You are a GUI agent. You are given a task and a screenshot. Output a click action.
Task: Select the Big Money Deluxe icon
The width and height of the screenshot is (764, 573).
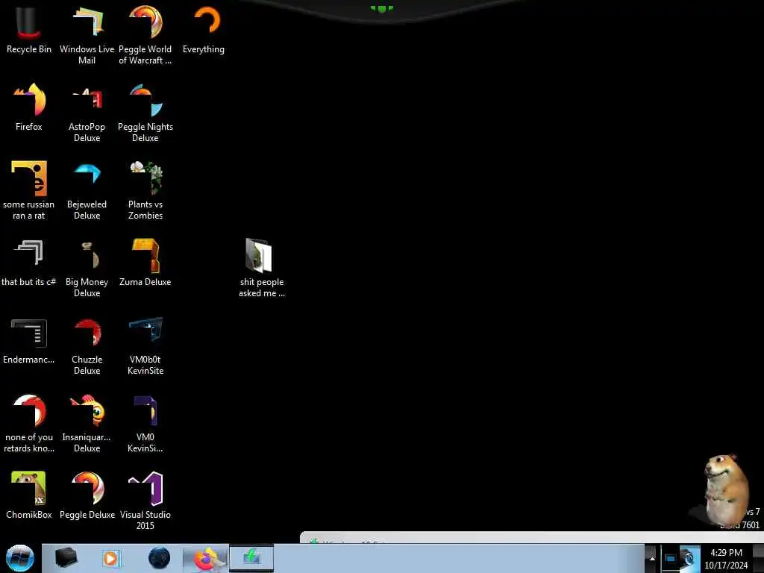[x=87, y=268]
